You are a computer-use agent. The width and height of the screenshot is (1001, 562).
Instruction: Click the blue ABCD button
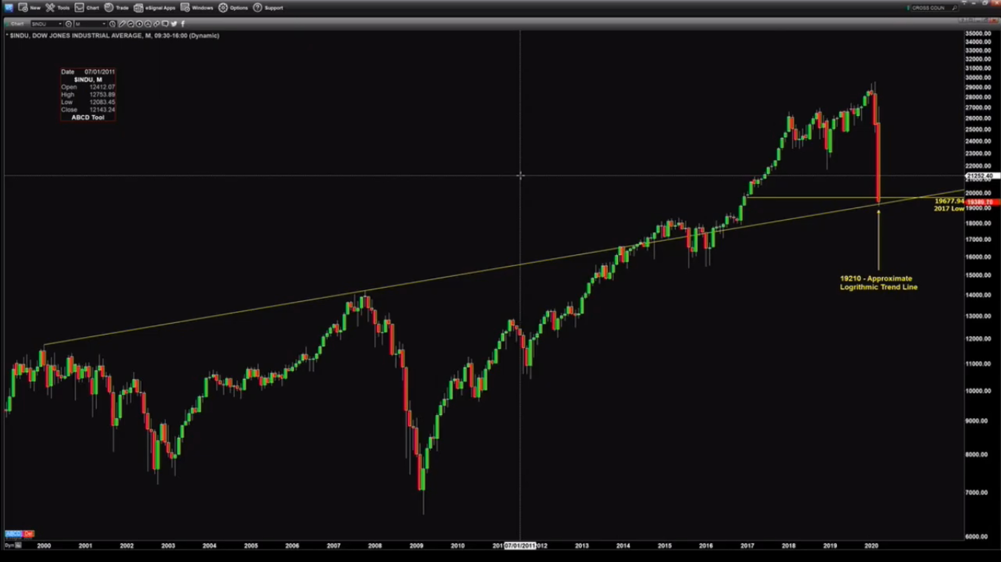click(x=13, y=534)
